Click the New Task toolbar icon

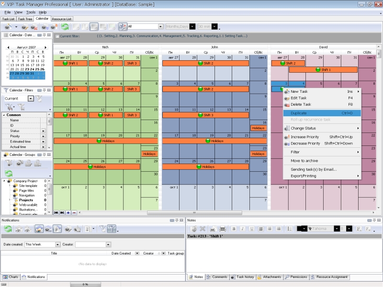8,27
